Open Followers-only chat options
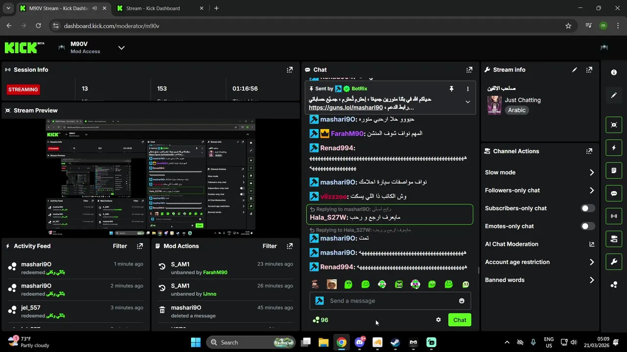The height and width of the screenshot is (352, 627). 540,190
